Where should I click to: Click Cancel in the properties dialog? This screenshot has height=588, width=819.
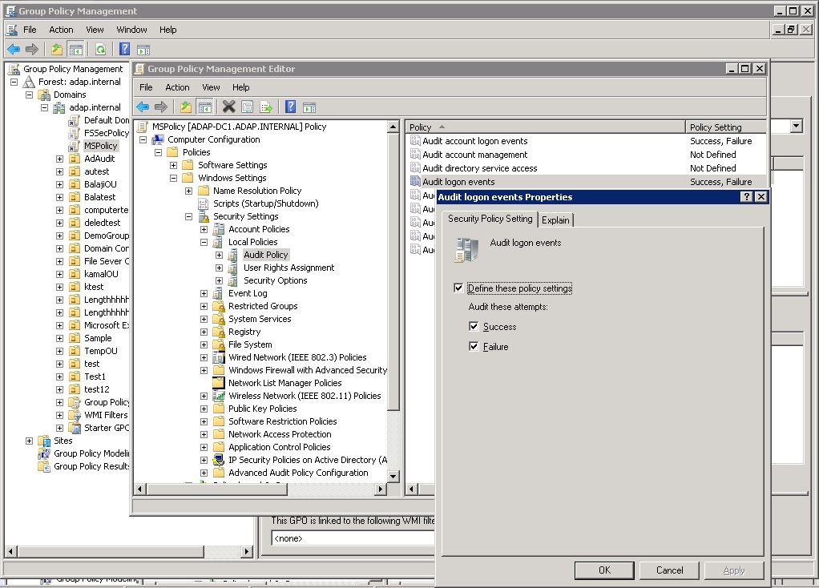click(669, 570)
